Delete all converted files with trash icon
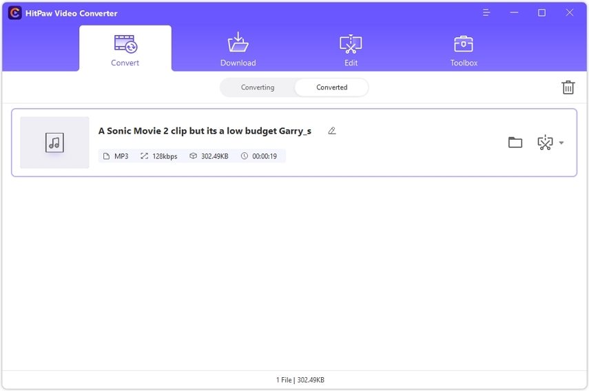This screenshot has height=391, width=589. tap(568, 87)
